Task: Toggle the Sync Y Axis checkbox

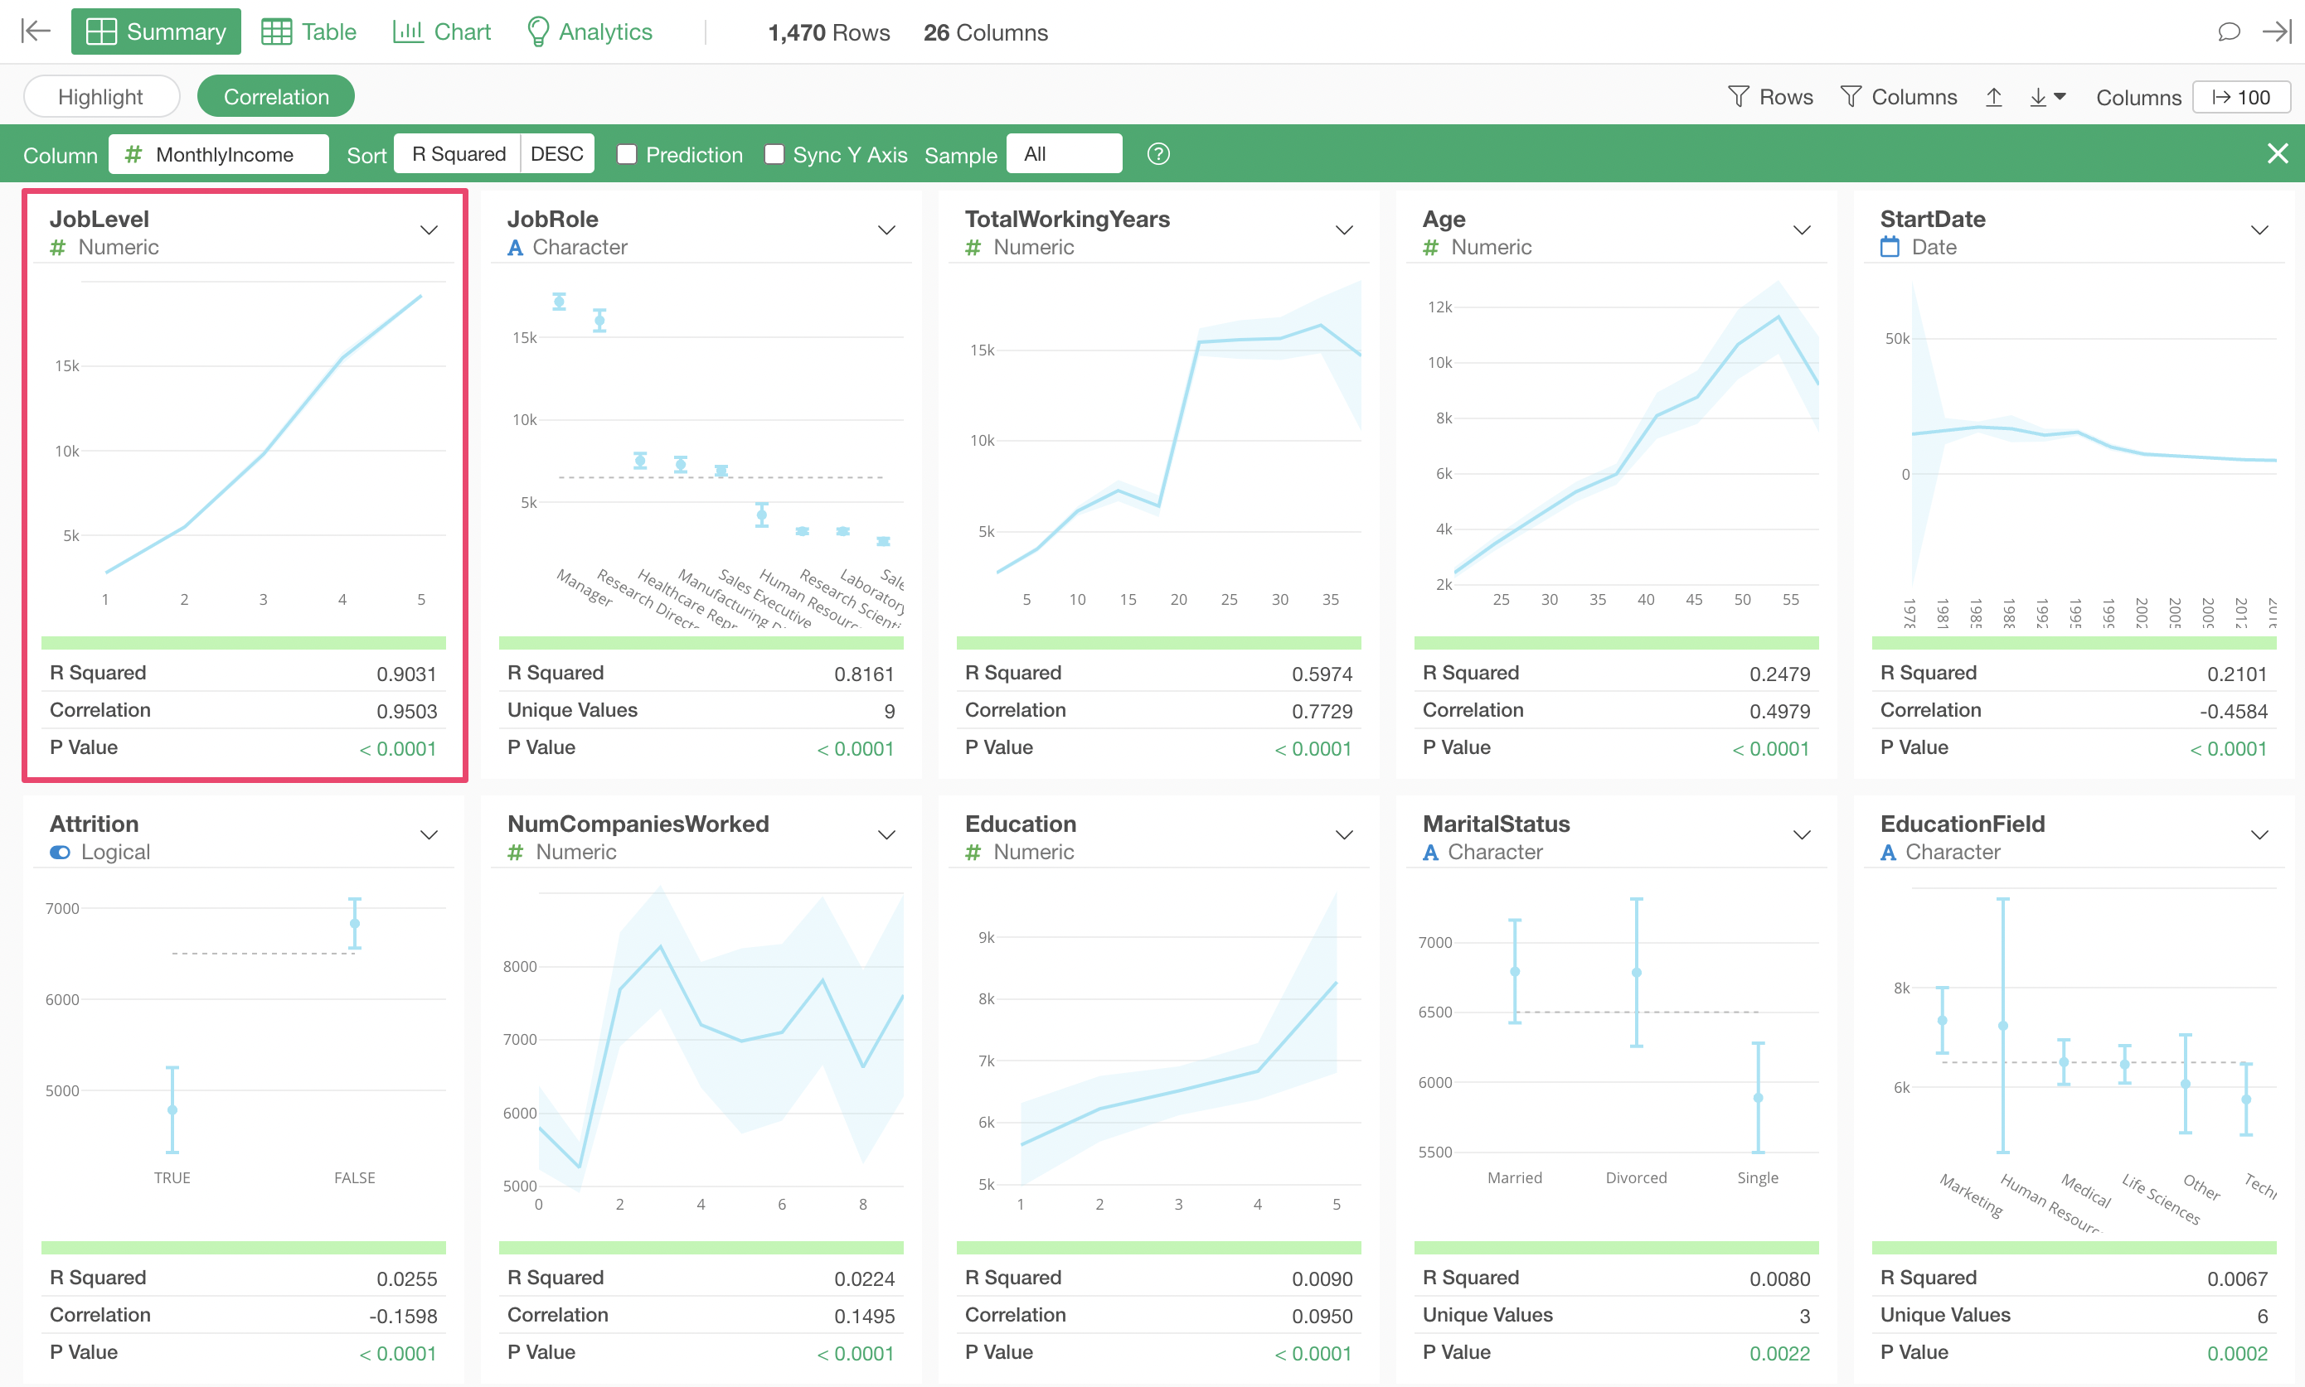Action: click(774, 154)
